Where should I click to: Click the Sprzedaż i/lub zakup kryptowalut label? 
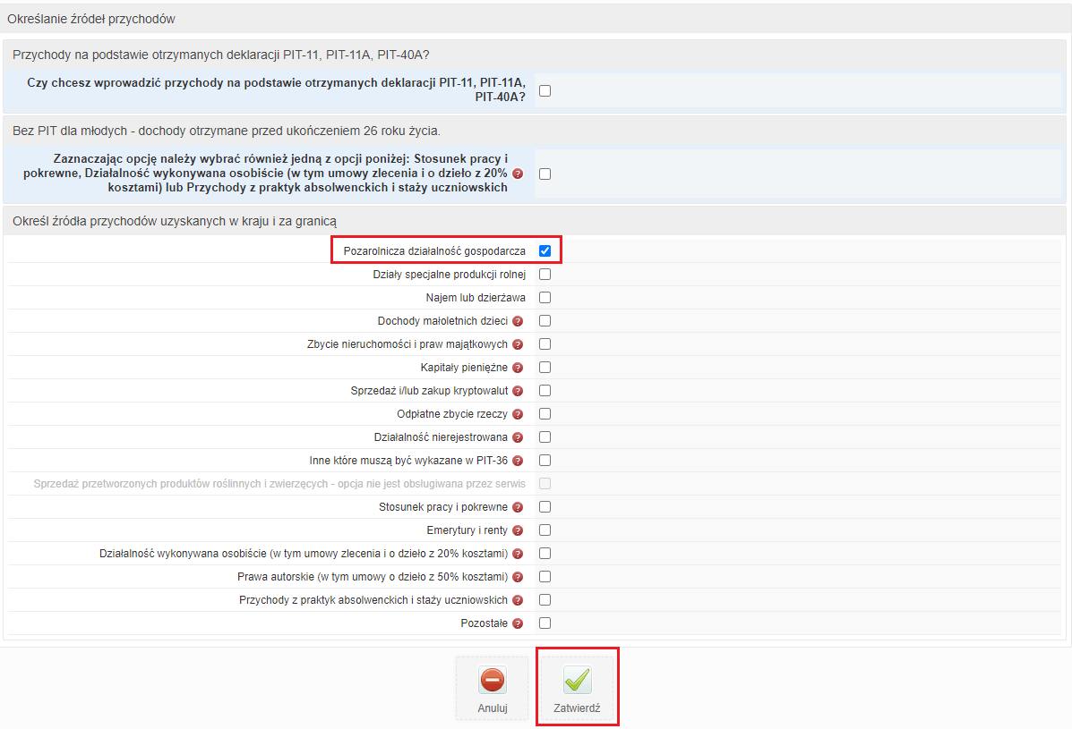click(x=429, y=390)
